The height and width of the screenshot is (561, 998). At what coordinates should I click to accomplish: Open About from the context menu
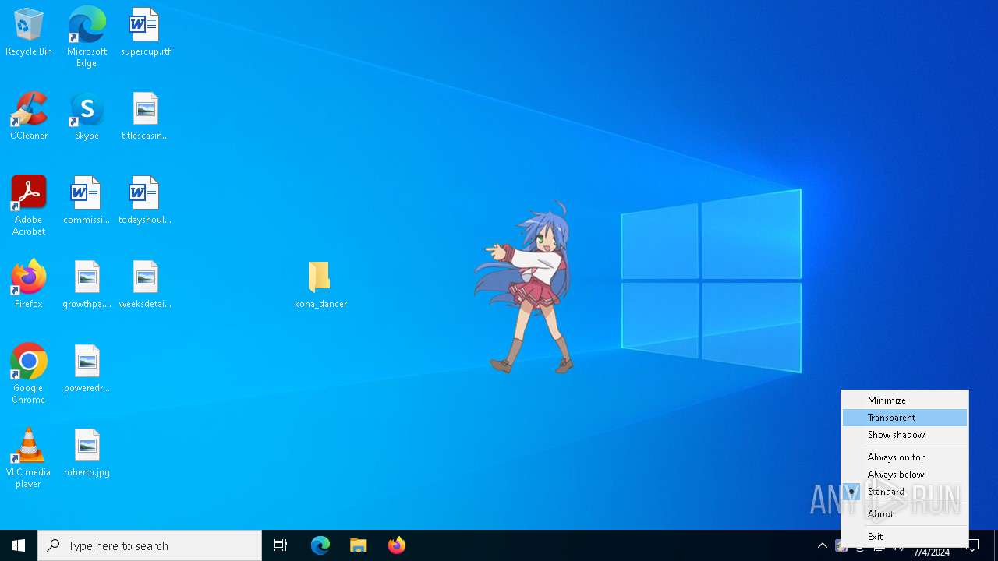[x=904, y=514]
